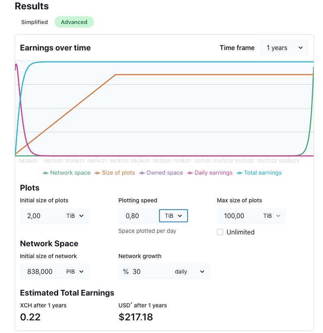The image size is (323, 333).
Task: Toggle Daily earnings legend entry
Action: pyautogui.click(x=210, y=173)
